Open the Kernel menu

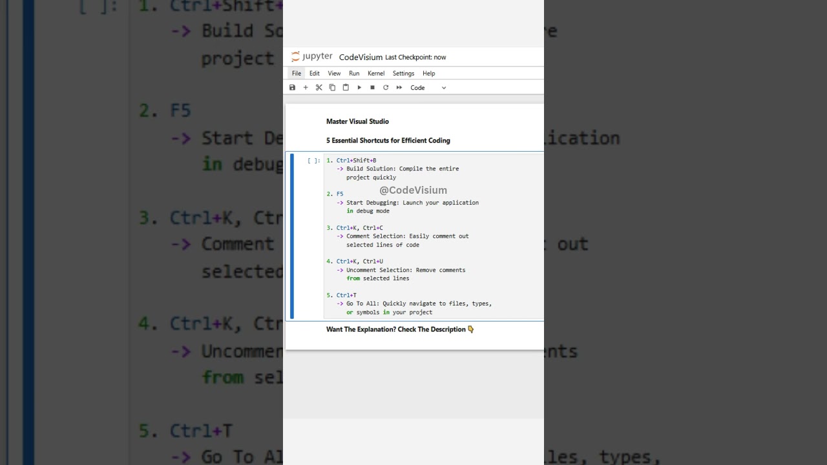[x=376, y=74]
